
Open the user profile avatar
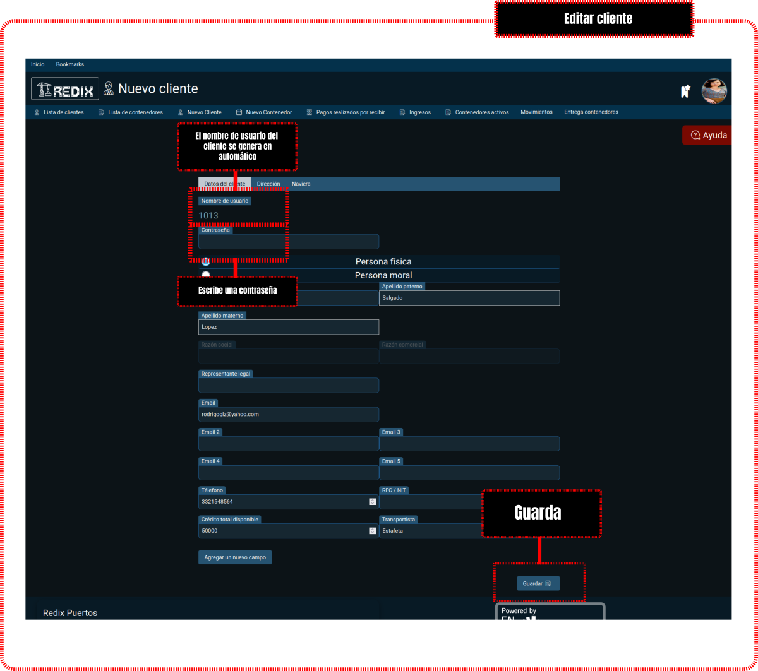(714, 91)
